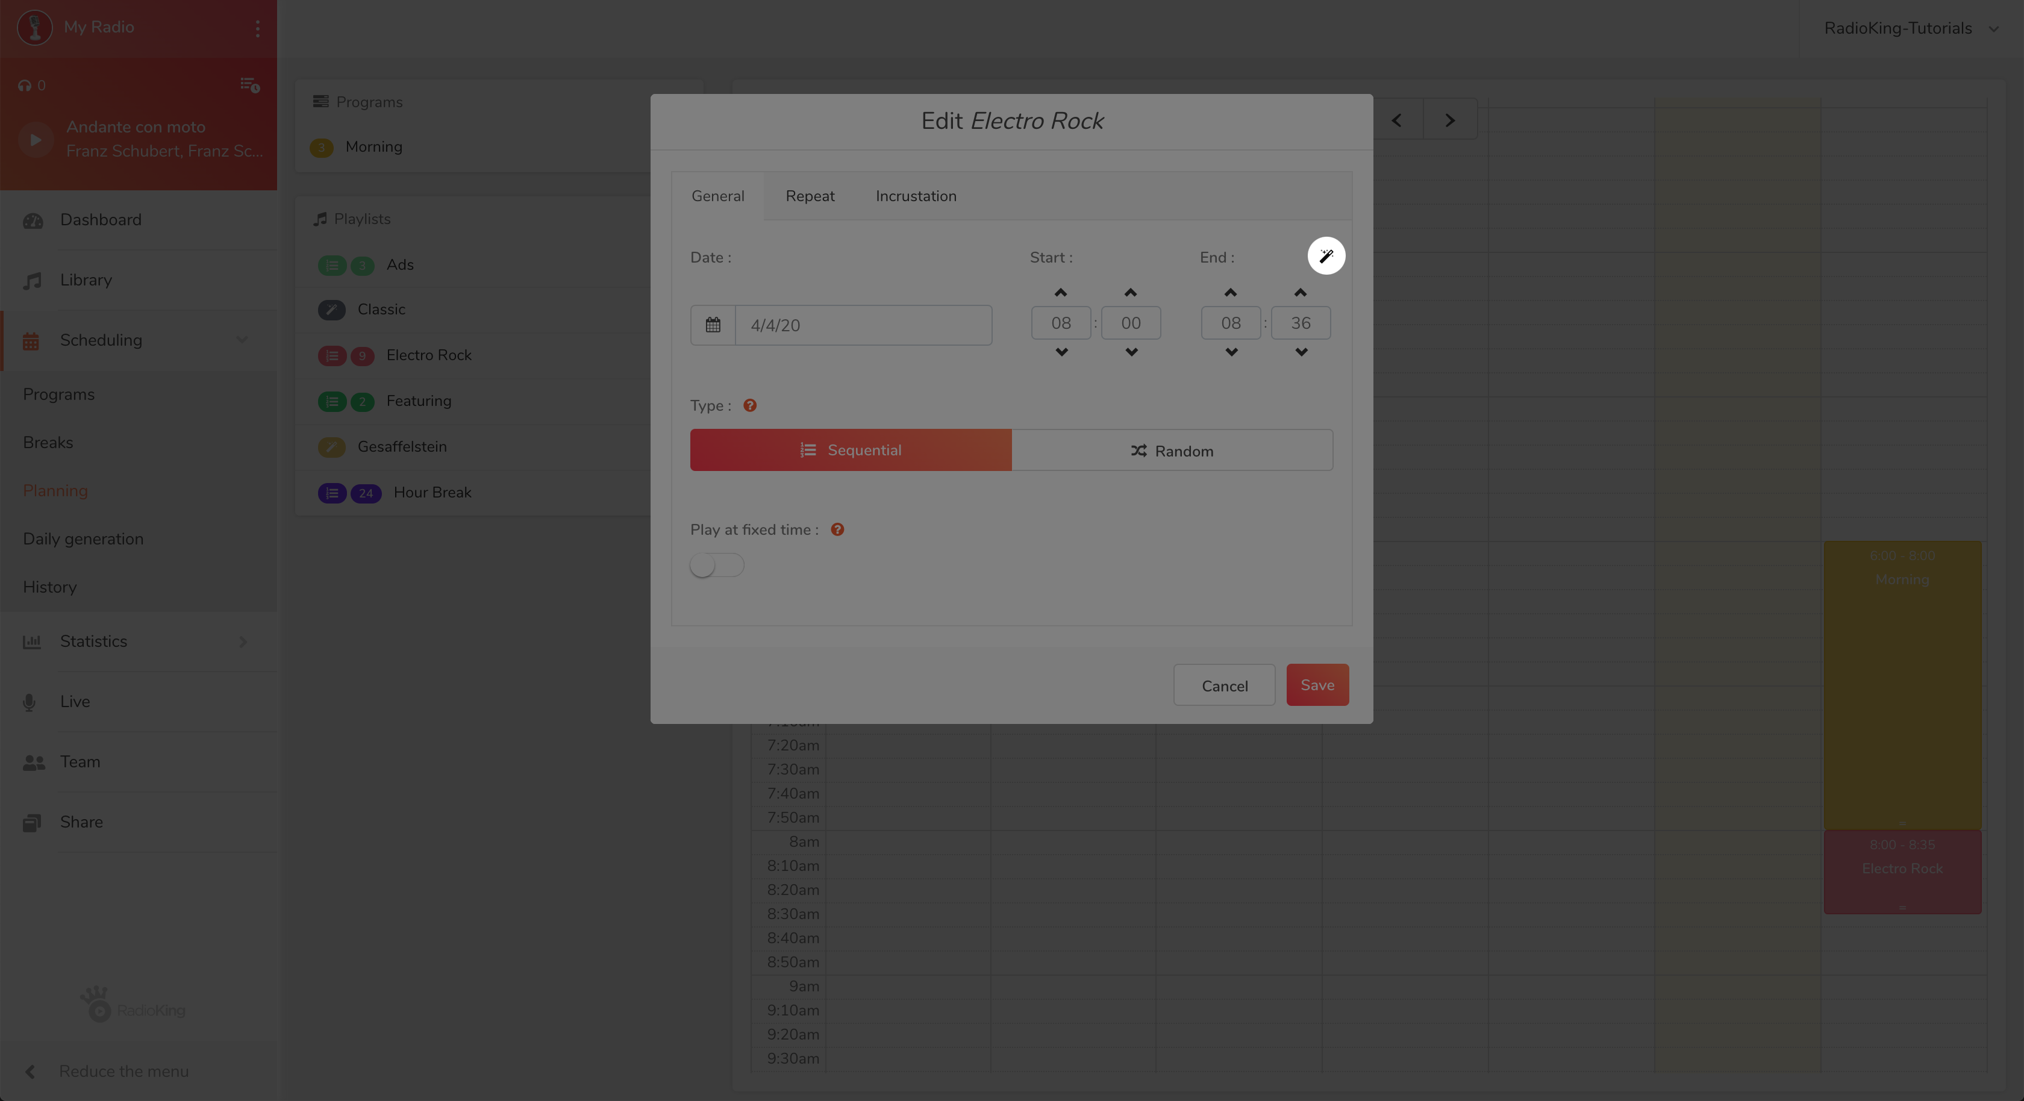The image size is (2024, 1101).
Task: Select Random playback type
Action: [1172, 451]
